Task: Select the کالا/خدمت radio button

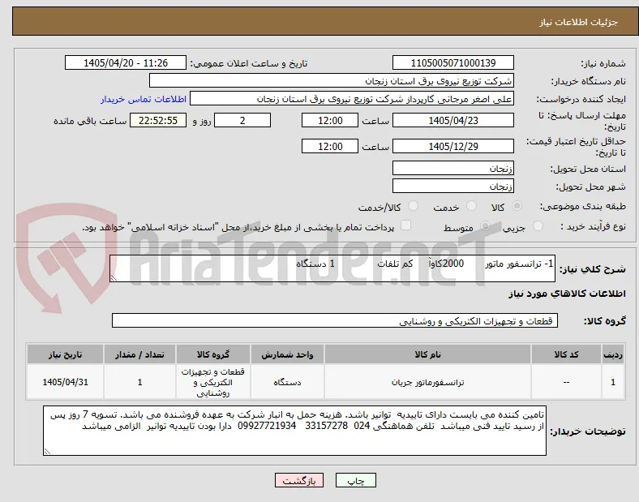Action: tap(414, 206)
